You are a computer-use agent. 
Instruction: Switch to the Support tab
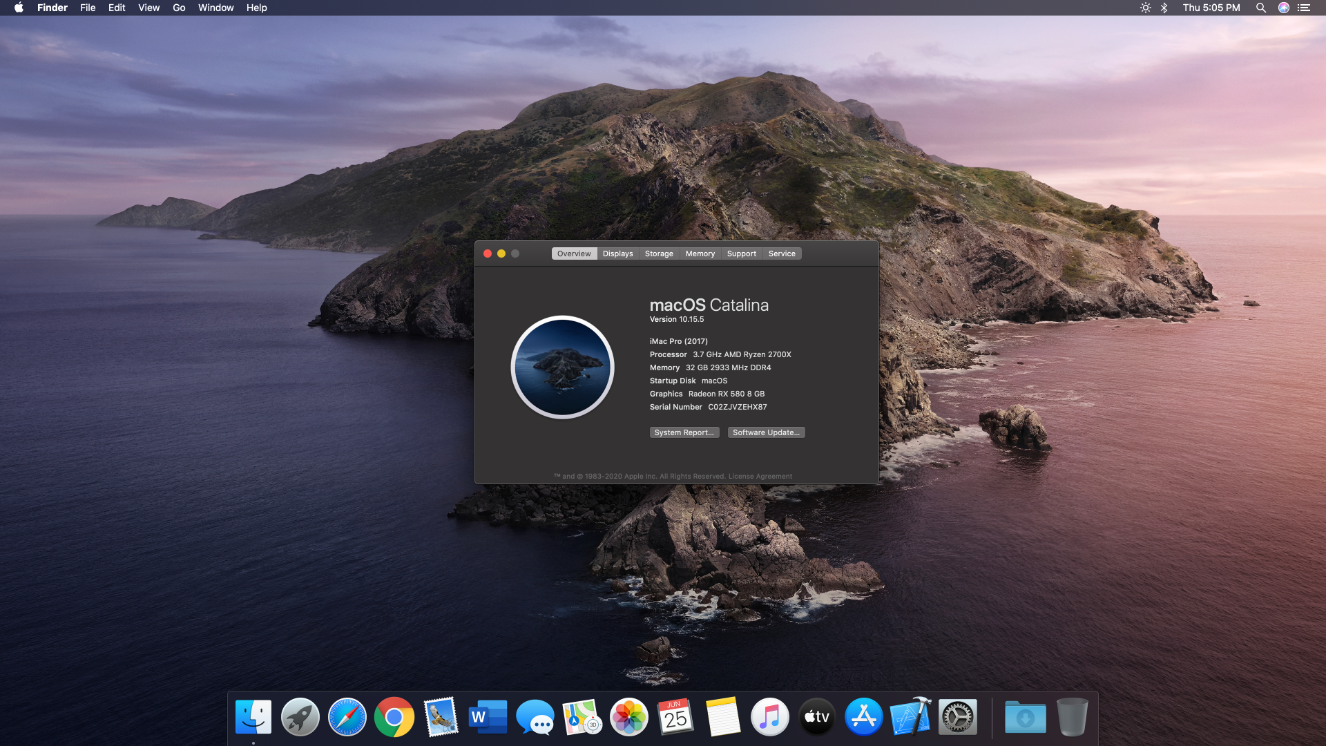coord(741,254)
